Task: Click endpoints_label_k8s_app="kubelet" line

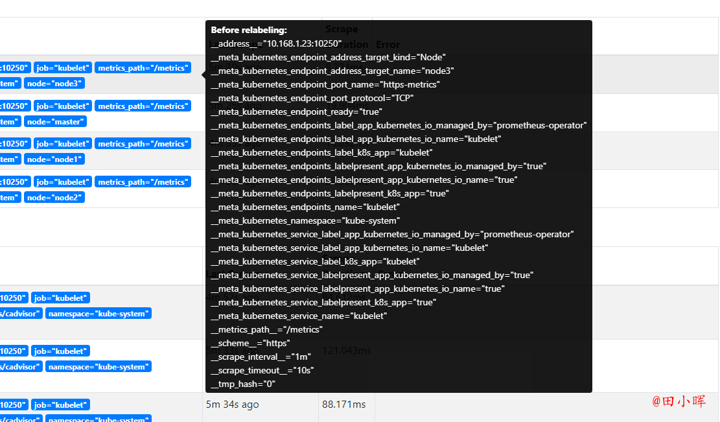Action: tap(321, 152)
